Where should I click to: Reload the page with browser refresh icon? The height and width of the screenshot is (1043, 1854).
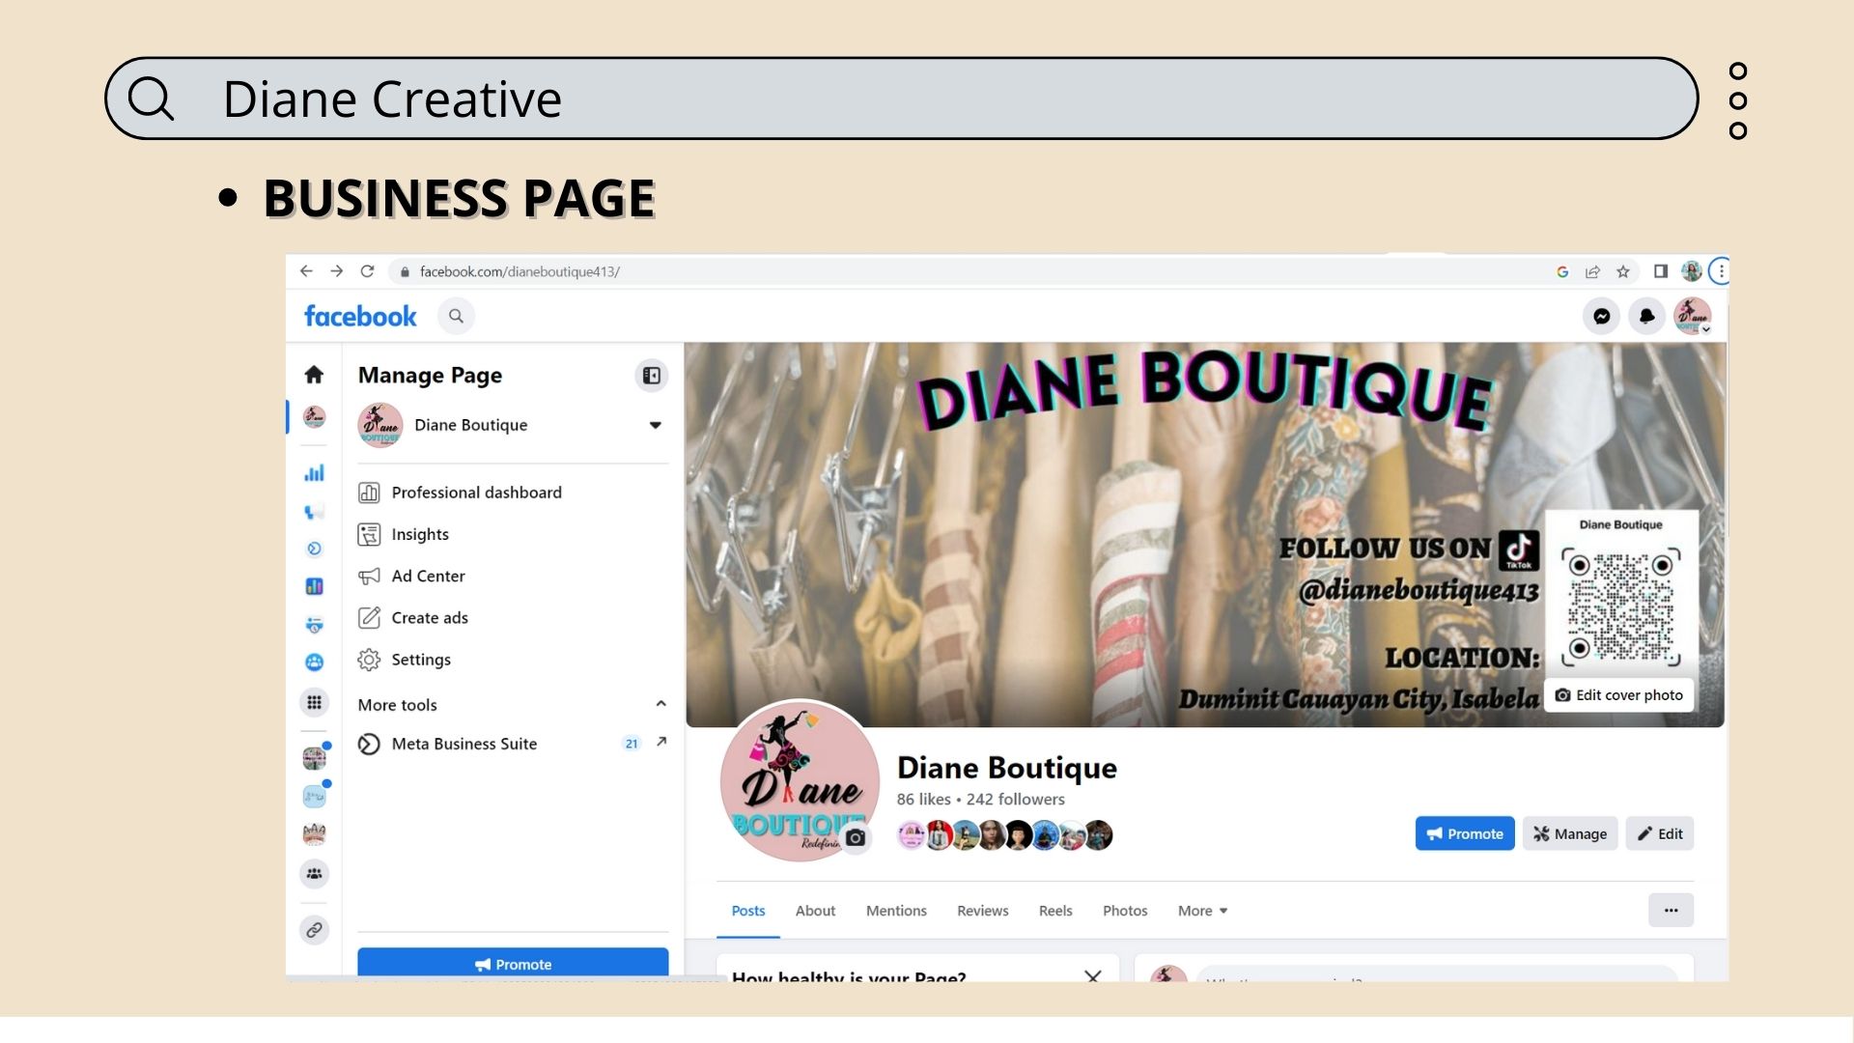point(367,271)
